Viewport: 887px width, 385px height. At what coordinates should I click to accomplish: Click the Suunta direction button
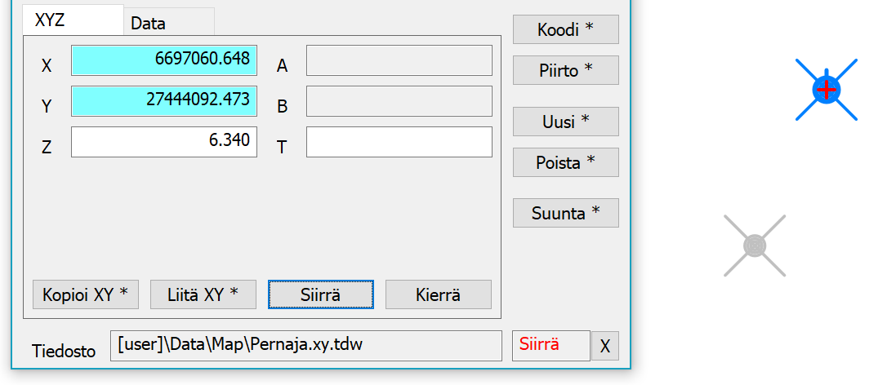pyautogui.click(x=565, y=213)
